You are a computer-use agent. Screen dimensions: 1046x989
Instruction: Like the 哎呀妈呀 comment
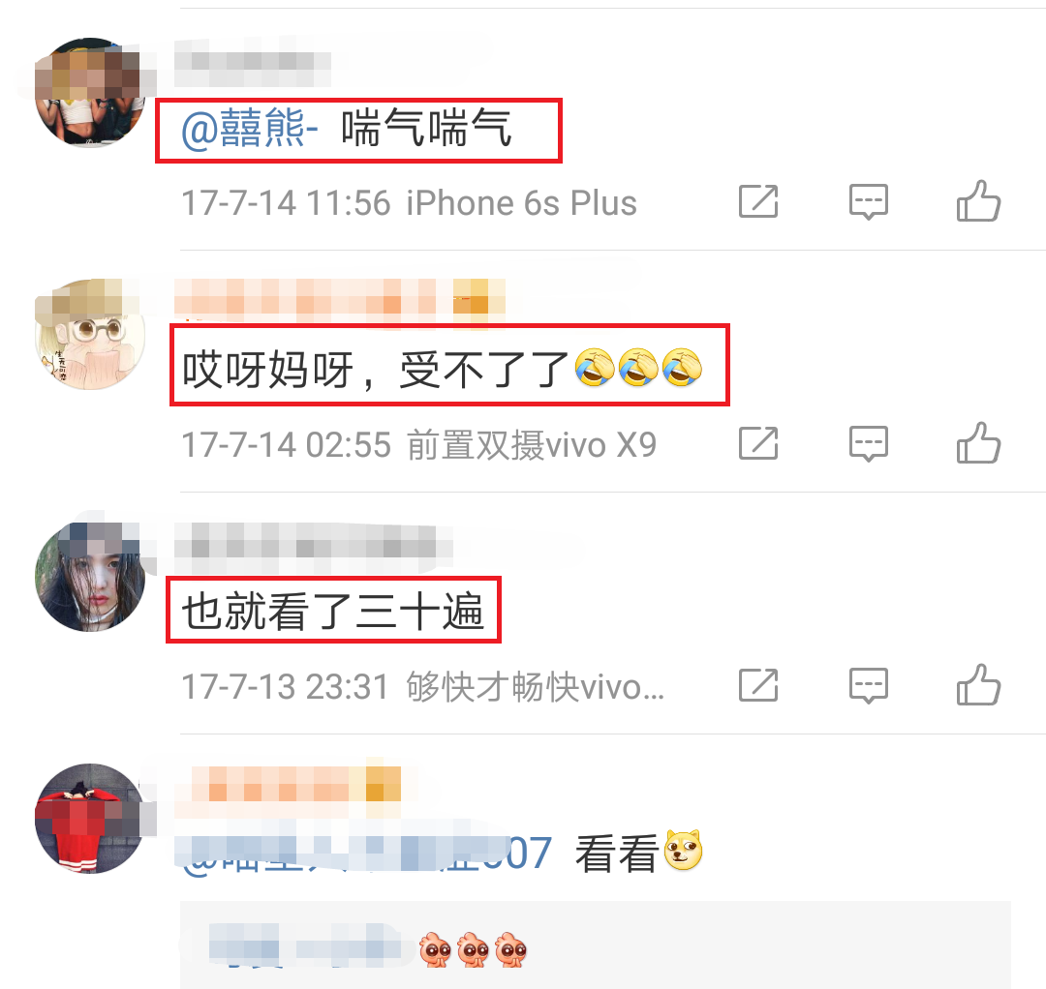978,442
